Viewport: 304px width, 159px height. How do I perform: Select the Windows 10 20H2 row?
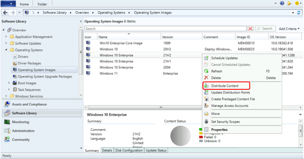[x=193, y=49]
